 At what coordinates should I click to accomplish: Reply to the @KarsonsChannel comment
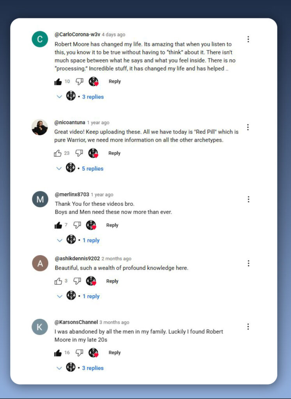point(115,353)
